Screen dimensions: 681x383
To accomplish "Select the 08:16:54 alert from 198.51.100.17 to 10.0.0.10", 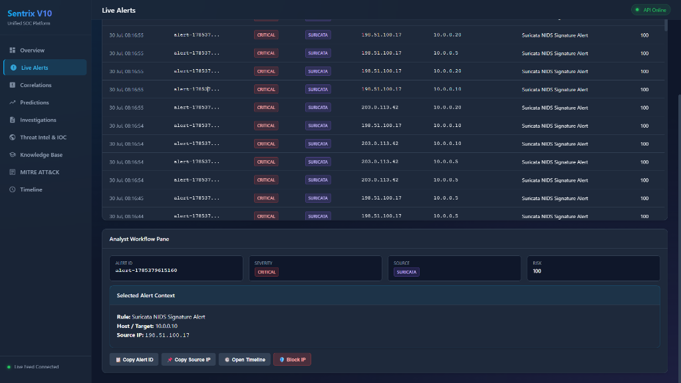I will 384,126.
